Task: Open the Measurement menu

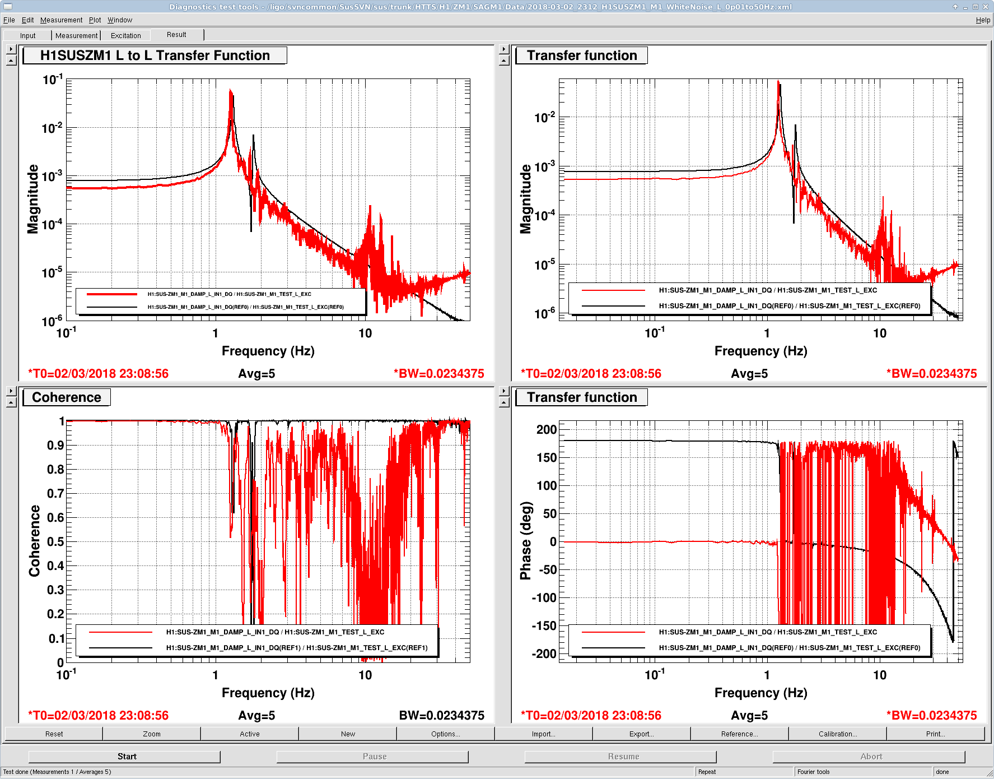Action: pyautogui.click(x=62, y=20)
